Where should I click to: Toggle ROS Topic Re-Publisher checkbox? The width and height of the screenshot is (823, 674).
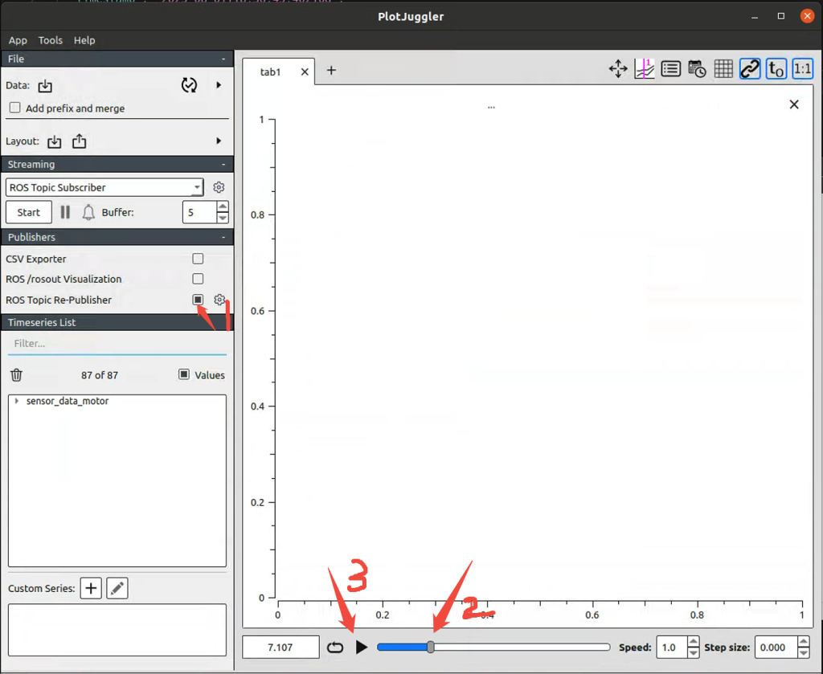click(198, 300)
